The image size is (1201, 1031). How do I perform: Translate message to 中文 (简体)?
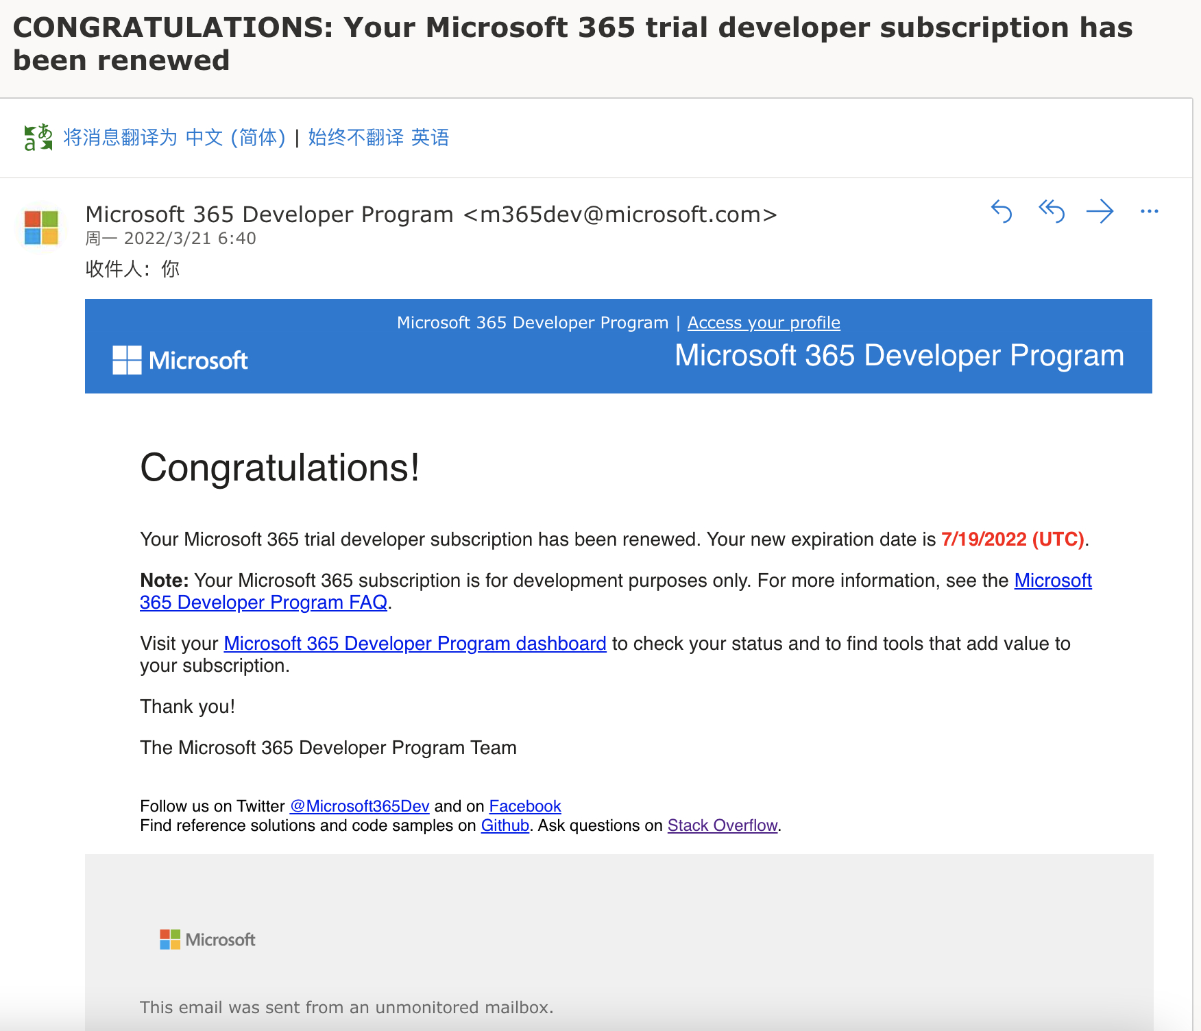pos(174,137)
